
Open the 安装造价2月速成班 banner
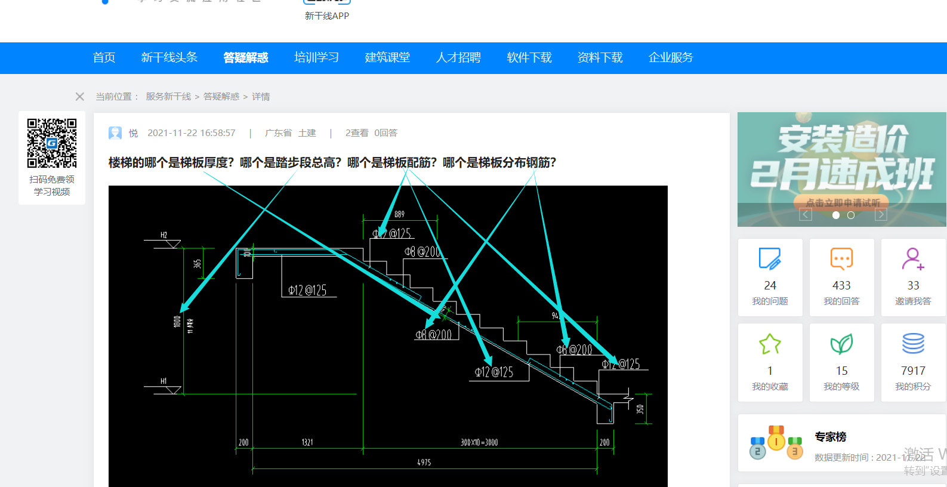pyautogui.click(x=842, y=169)
